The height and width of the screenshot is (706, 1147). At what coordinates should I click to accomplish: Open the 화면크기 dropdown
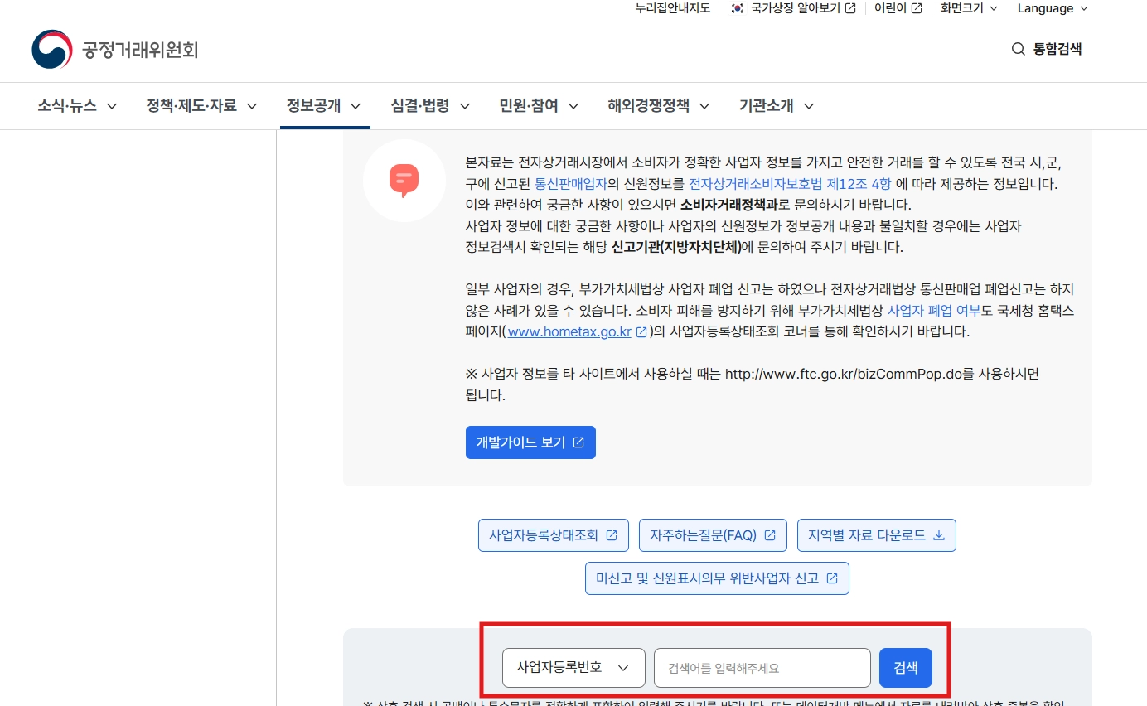click(x=970, y=8)
